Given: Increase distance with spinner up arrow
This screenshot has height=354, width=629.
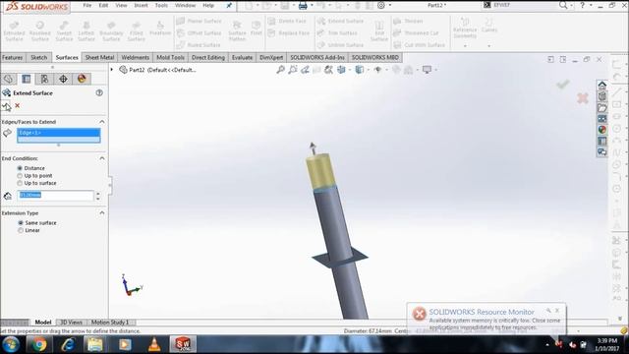Looking at the screenshot, I should point(97,193).
